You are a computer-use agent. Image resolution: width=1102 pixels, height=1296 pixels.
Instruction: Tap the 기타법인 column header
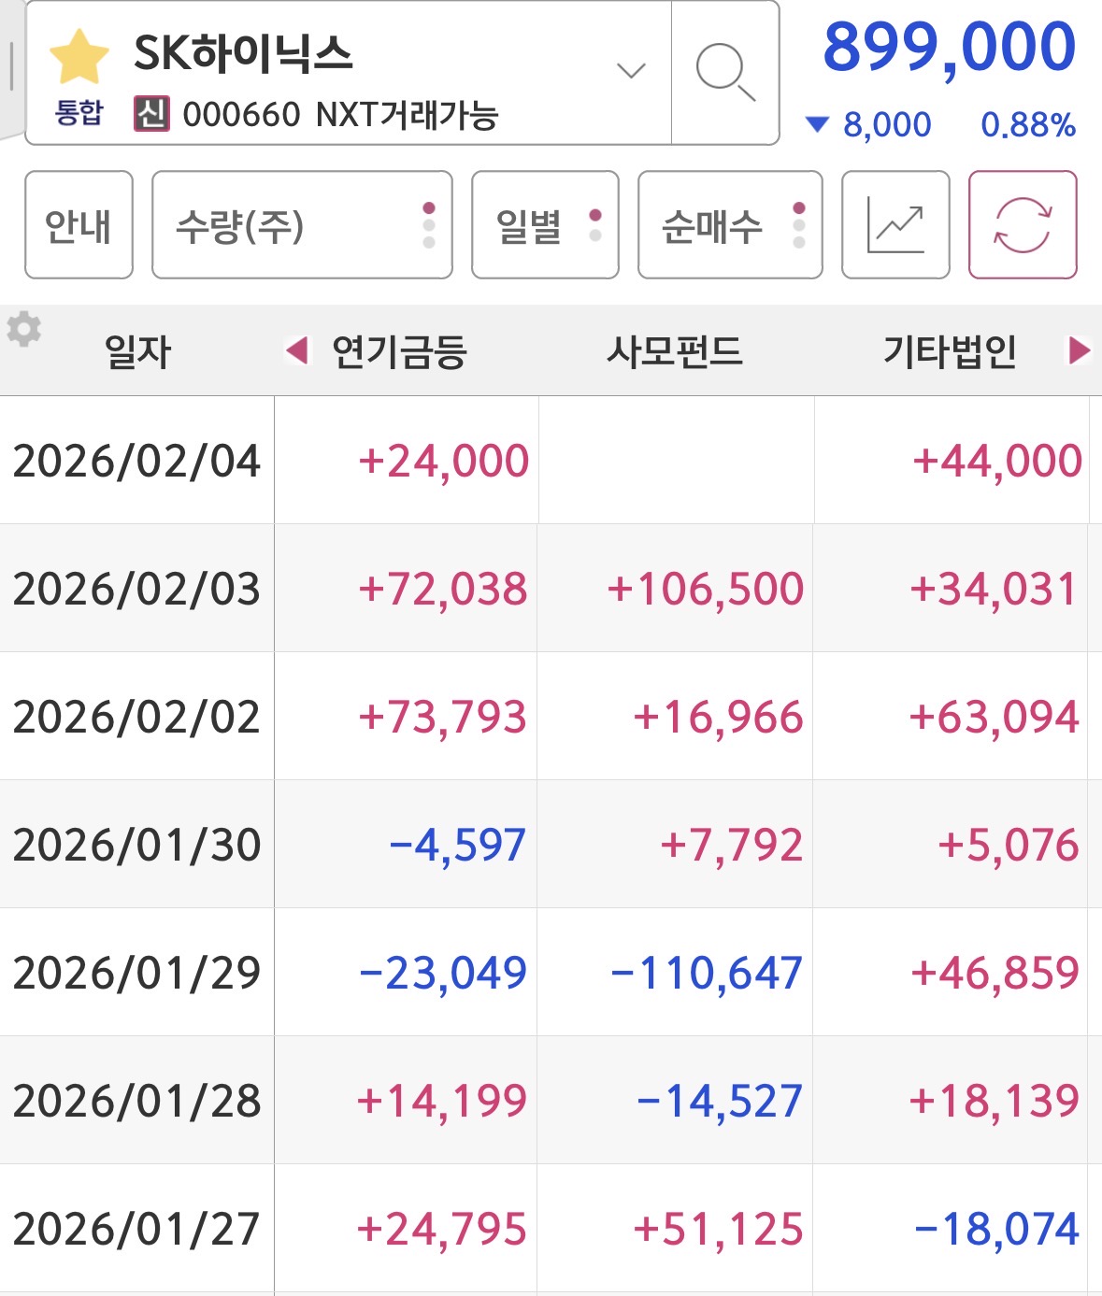(950, 352)
